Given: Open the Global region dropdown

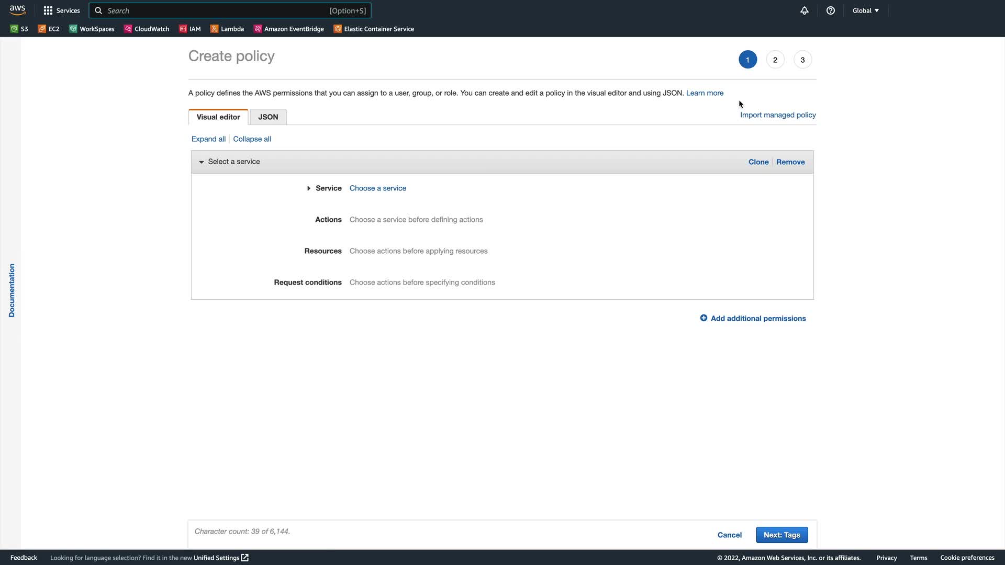Looking at the screenshot, I should click(865, 10).
